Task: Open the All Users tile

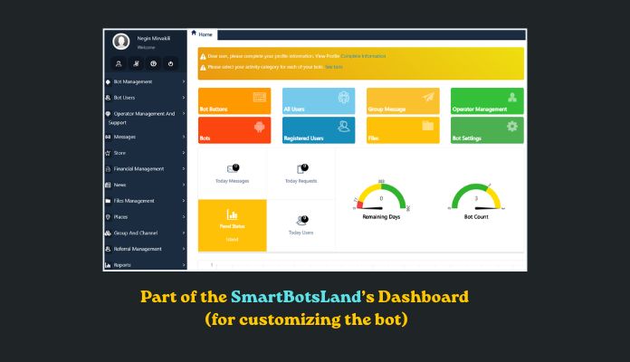Action: 319,101
